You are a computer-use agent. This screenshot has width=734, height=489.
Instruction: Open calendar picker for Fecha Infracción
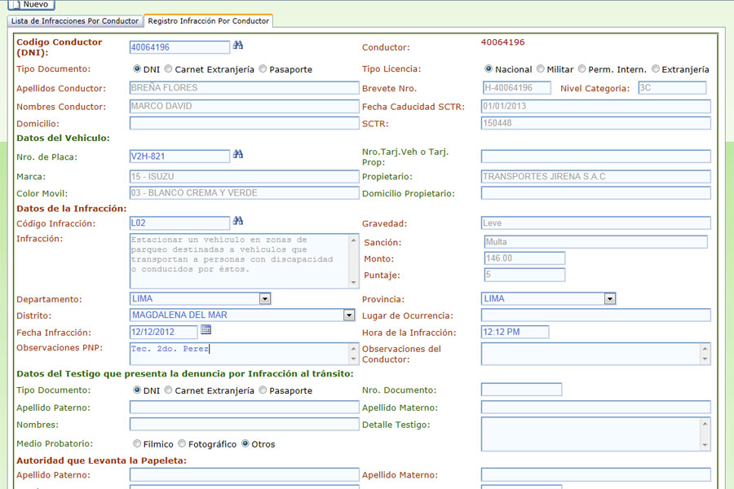206,330
